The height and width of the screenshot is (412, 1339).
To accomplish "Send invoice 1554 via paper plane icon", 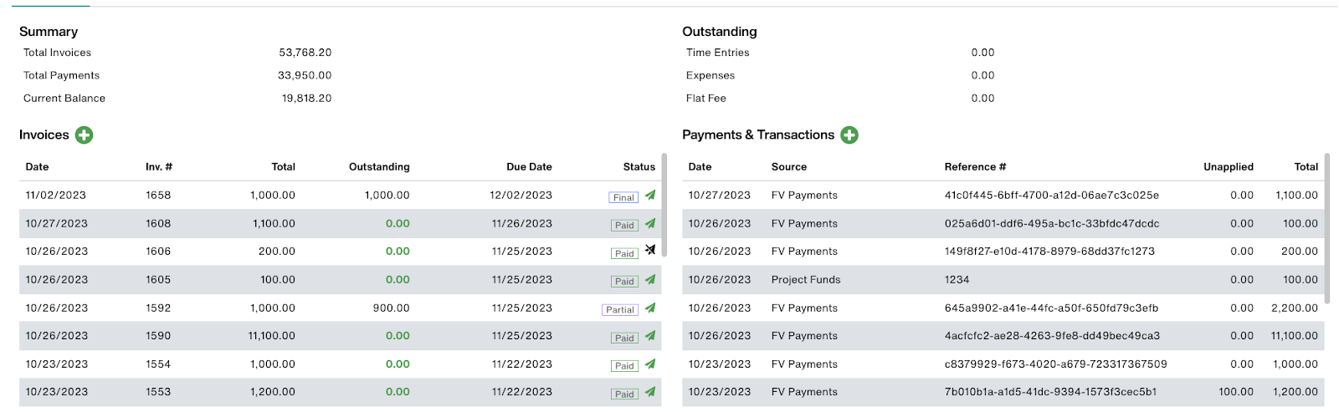I will 650,364.
